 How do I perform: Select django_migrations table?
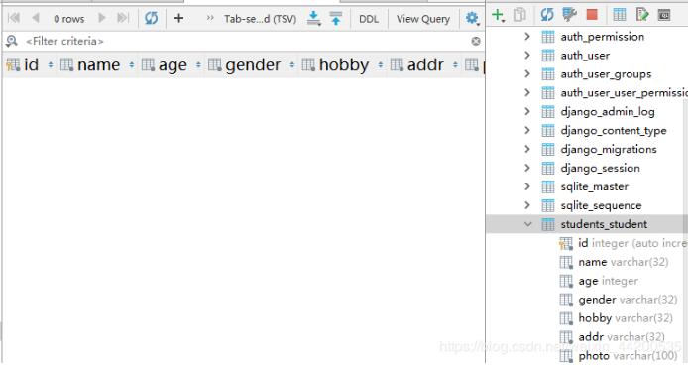(609, 150)
